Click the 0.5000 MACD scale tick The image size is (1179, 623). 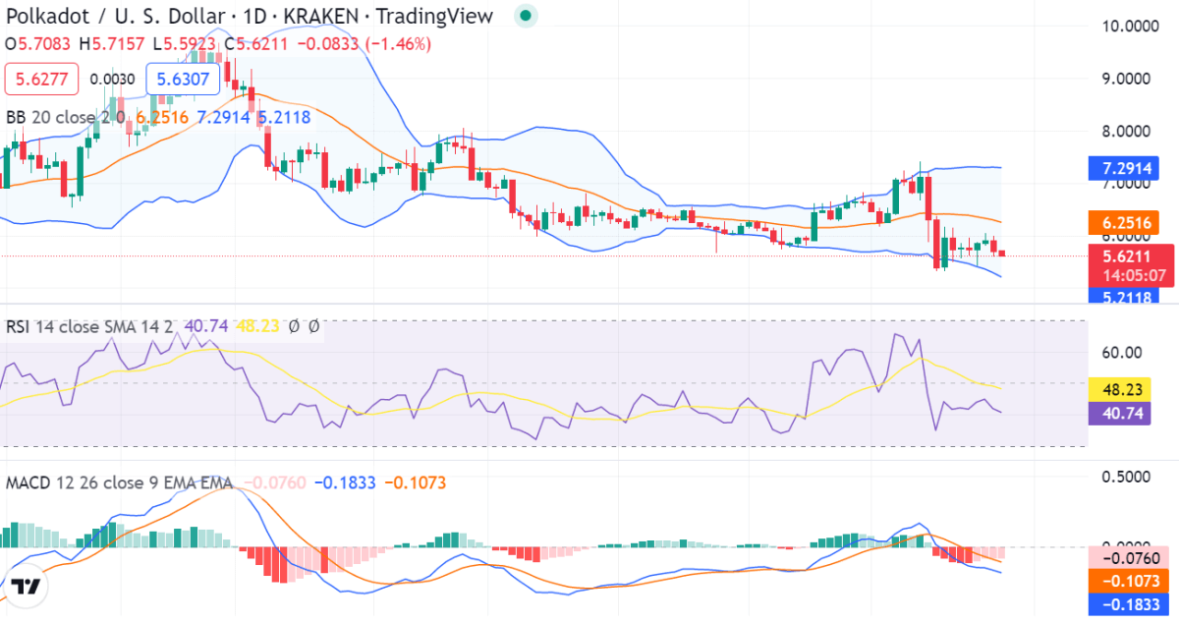tap(1126, 477)
